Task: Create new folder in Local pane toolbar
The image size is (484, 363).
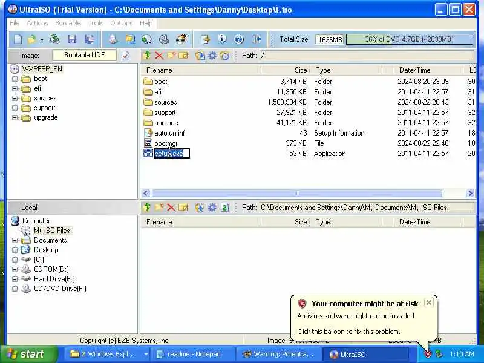Action: (159, 208)
